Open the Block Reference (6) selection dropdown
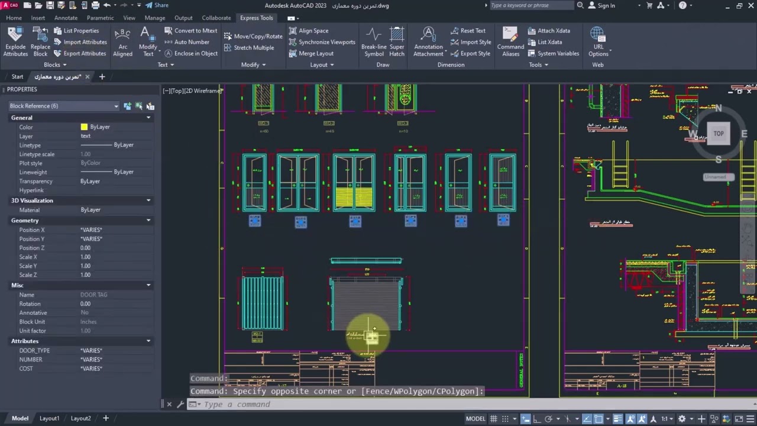The image size is (757, 426). [64, 106]
